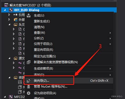Click the solution icon beside 解决方案'MFCD2D'
The image size is (125, 99).
[6, 5]
